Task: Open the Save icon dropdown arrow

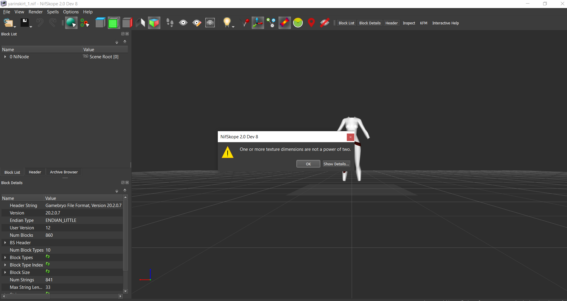Action: click(31, 27)
